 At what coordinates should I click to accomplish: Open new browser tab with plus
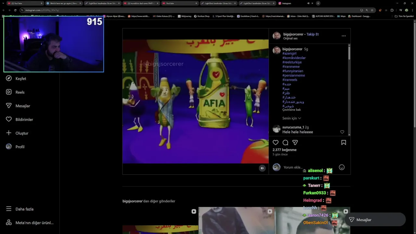point(318,3)
